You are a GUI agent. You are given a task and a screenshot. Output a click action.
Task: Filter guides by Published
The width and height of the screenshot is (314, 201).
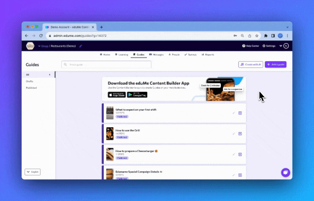click(x=31, y=88)
